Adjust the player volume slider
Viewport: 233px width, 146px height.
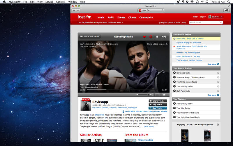144,95
